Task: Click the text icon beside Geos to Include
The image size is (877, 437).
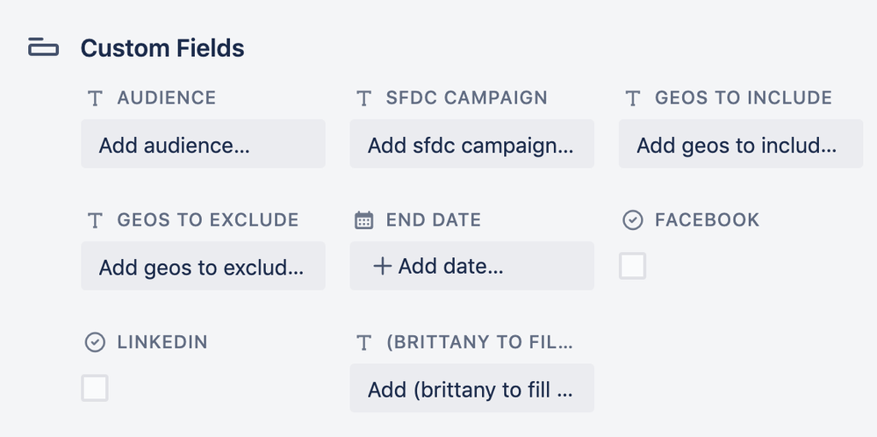Action: tap(633, 98)
